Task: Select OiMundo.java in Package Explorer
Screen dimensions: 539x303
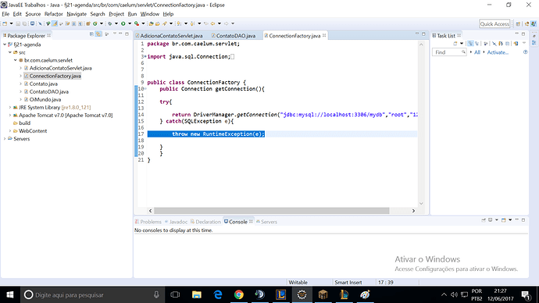Action: point(45,100)
